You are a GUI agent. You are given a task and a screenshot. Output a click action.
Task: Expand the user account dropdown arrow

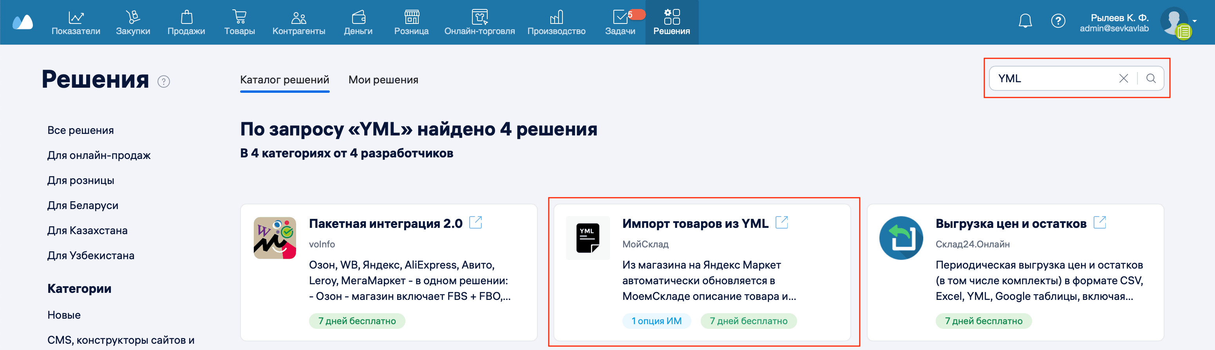click(x=1195, y=21)
